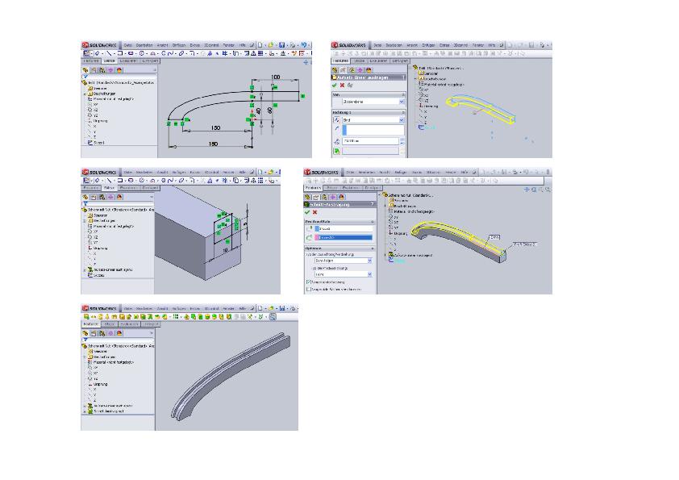Select Aufsatz-Linear austragen1 in finished-rail window tree
Image resolution: width=679 pixels, height=480 pixels.
click(x=110, y=406)
